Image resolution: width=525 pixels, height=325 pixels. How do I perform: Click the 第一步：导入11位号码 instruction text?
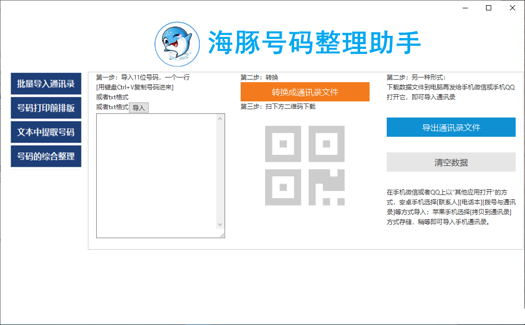143,77
